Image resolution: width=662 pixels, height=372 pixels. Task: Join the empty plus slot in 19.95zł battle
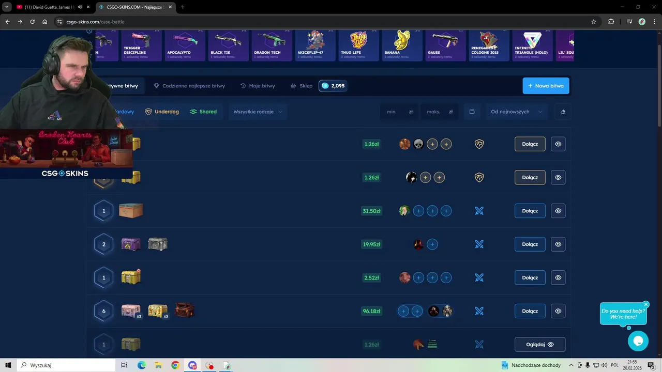[432, 244]
